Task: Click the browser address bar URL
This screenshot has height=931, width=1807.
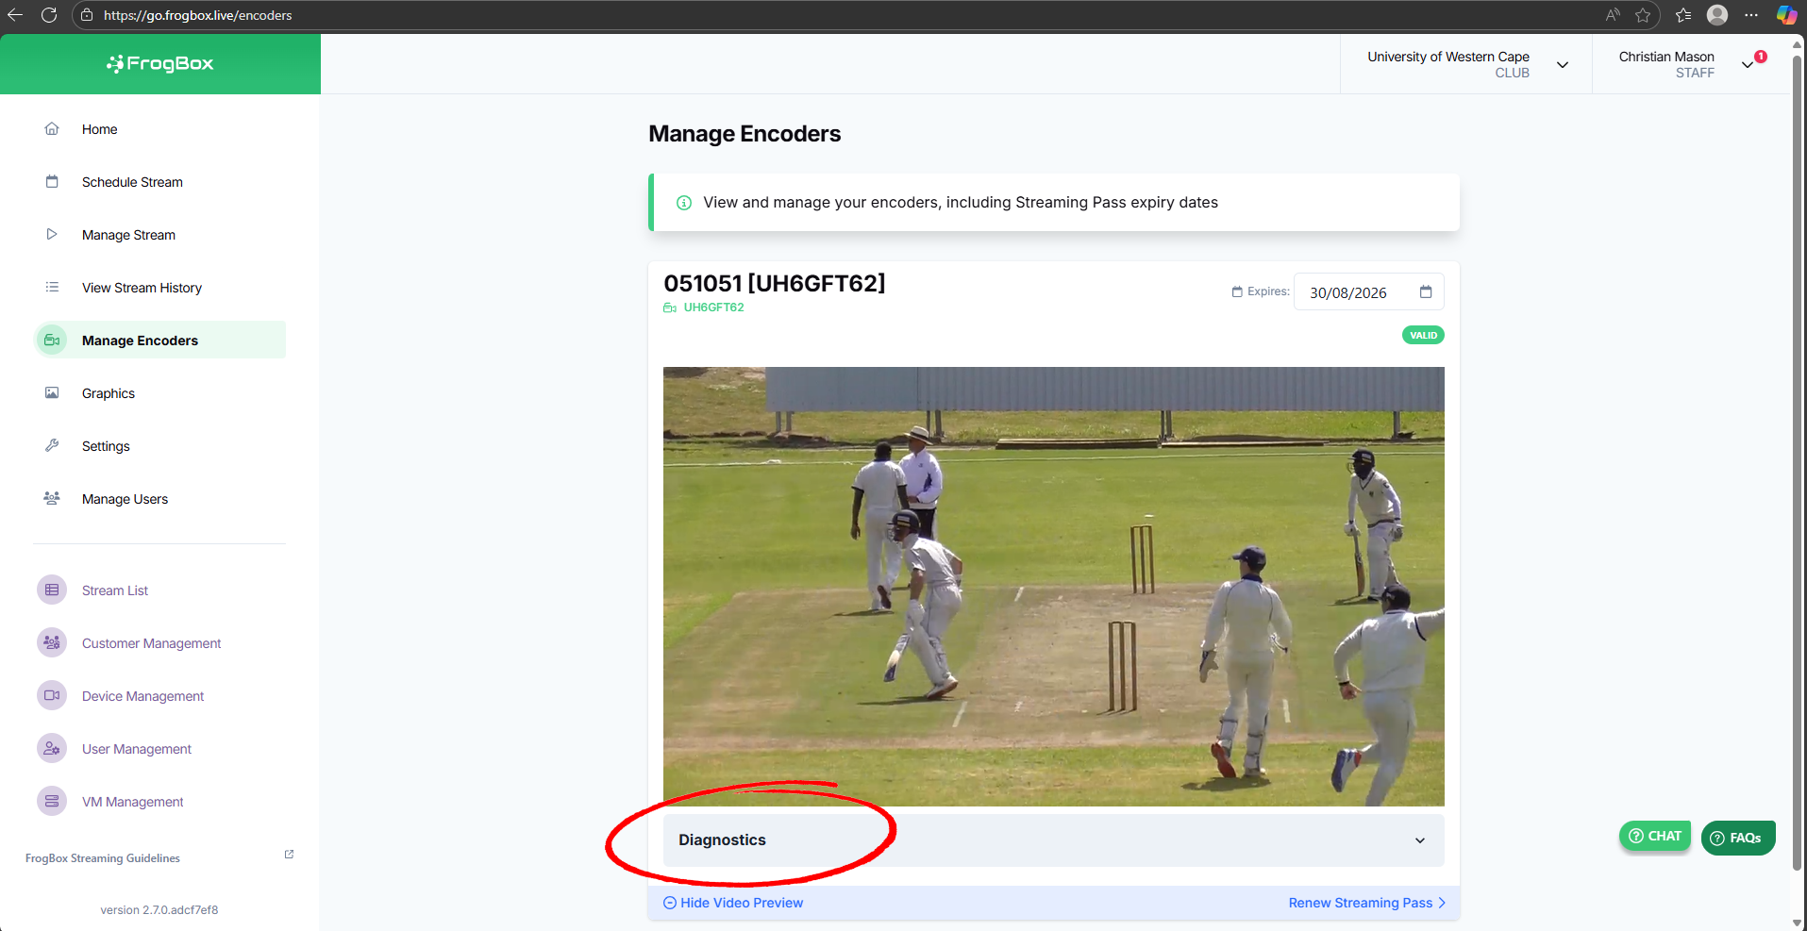Action: click(x=197, y=15)
